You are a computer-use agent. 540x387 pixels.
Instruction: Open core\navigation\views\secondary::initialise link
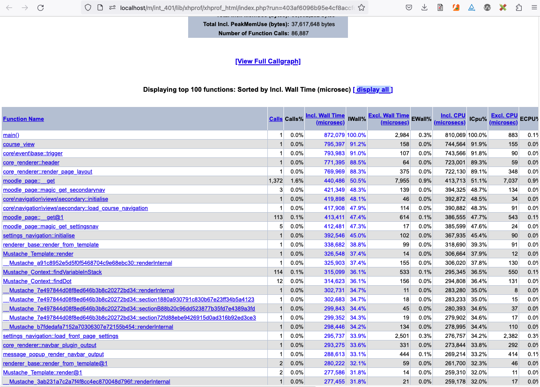pyautogui.click(x=55, y=199)
